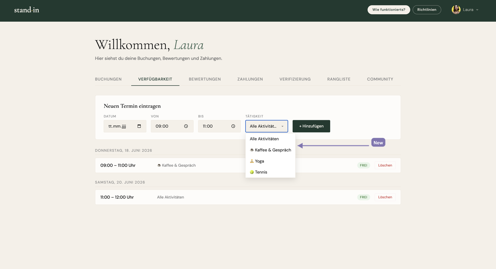Delete the 11:00 – 12:00 Uhr slot
Viewport: 496px width, 269px height.
point(385,197)
